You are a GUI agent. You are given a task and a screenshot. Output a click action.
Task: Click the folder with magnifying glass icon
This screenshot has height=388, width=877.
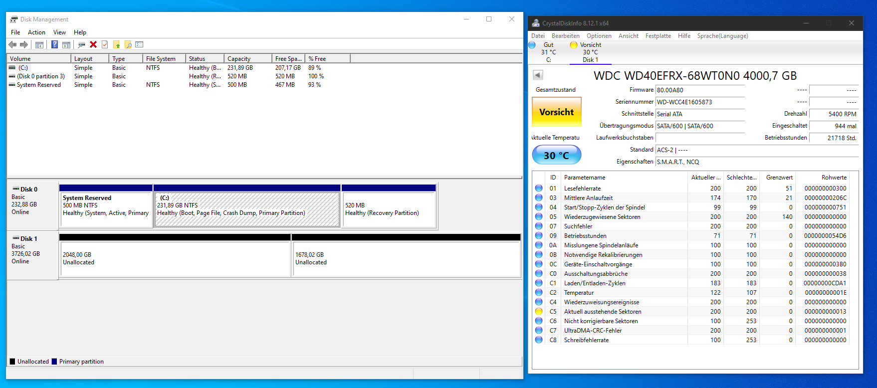[x=128, y=45]
